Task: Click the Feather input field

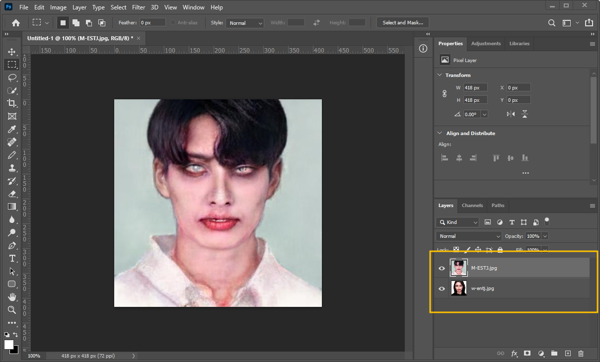Action: pyautogui.click(x=152, y=23)
